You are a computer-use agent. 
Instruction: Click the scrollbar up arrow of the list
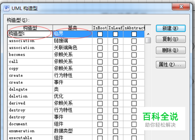pyautogui.click(x=148, y=34)
